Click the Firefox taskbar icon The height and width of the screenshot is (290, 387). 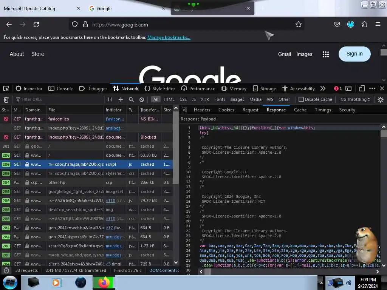tap(104, 282)
